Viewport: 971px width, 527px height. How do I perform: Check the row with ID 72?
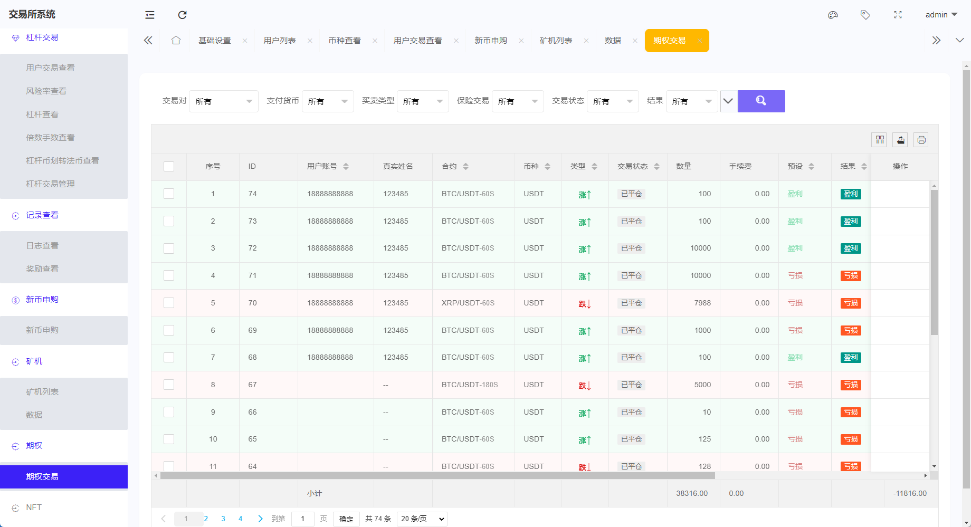point(169,248)
